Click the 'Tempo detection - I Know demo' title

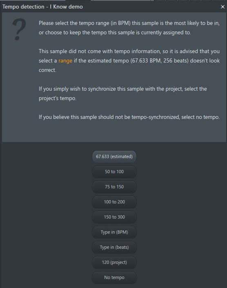tap(42, 7)
